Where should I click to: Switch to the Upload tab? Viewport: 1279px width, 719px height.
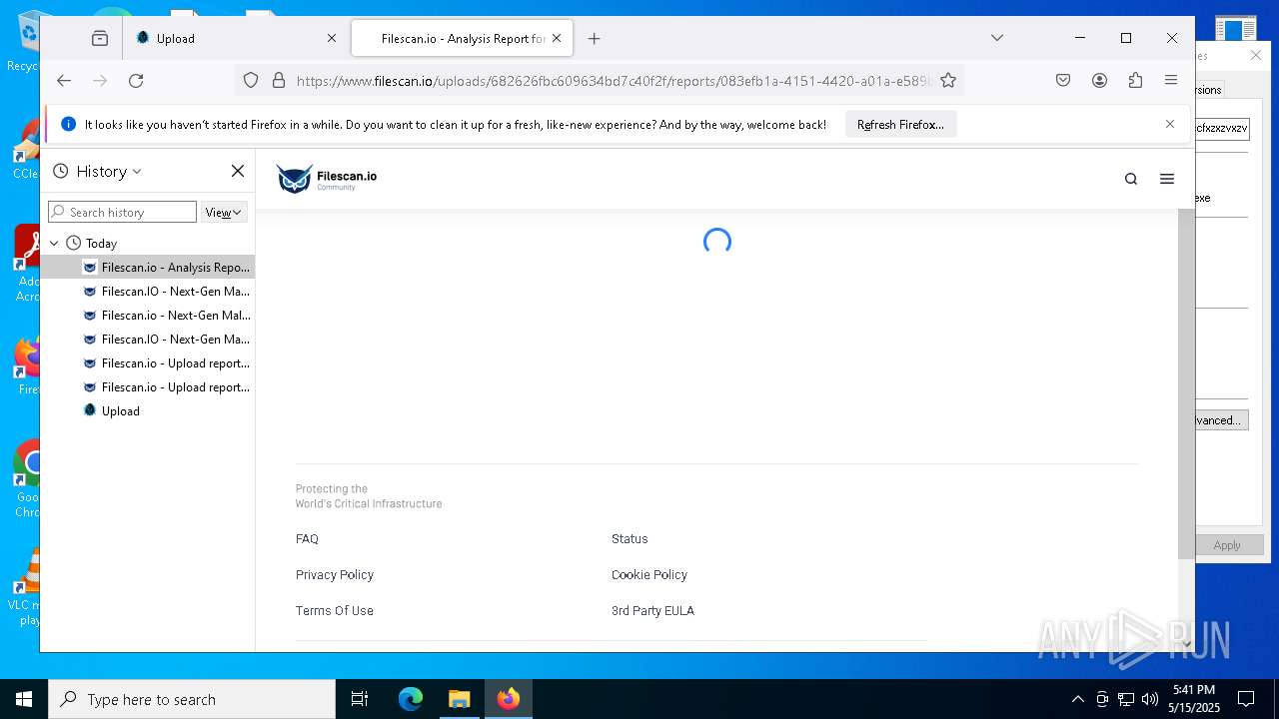click(236, 38)
